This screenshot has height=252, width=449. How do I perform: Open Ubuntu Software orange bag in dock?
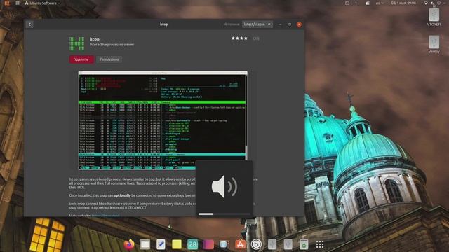[x=240, y=244]
